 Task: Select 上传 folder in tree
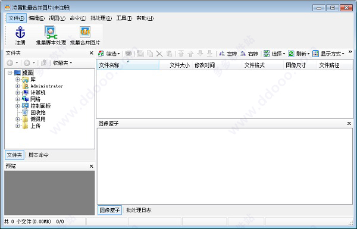click(x=35, y=126)
